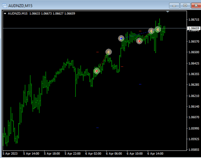
Task: Click the blue take-profit dash near 1.06285
Action: point(140,84)
